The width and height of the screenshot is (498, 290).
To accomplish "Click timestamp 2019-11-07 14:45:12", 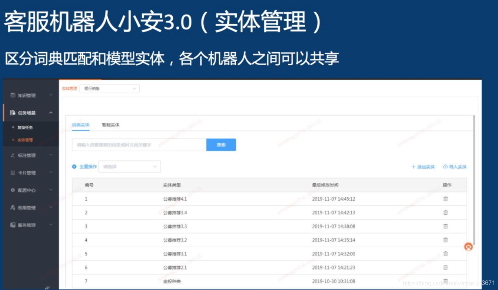I will [x=333, y=199].
